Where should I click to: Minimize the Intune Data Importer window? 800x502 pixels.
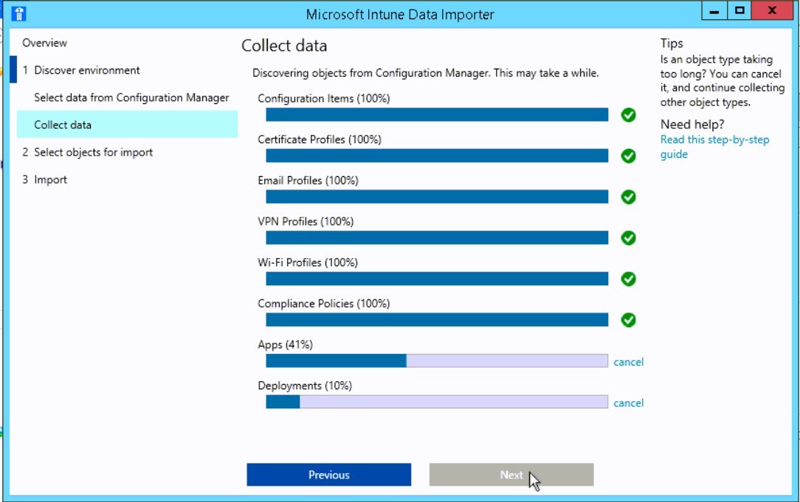[714, 11]
